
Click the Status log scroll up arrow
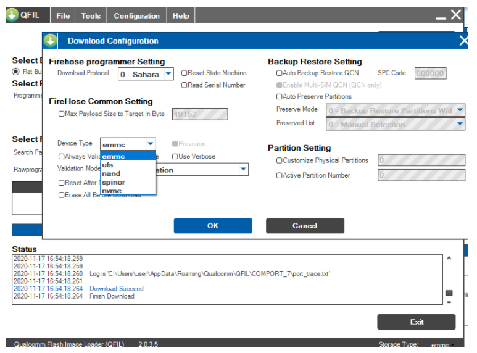(449, 258)
